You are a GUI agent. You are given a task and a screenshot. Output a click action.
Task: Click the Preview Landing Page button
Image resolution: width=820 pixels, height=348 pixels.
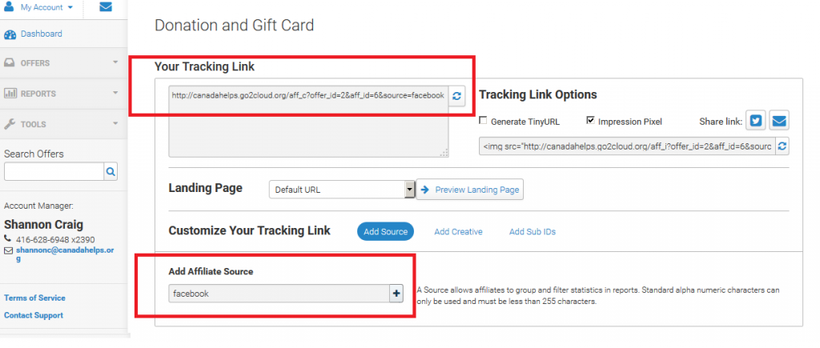click(x=470, y=190)
